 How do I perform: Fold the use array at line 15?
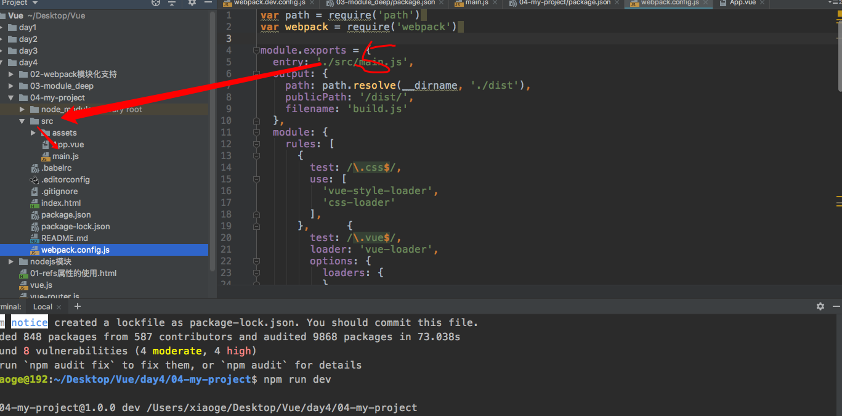click(256, 179)
